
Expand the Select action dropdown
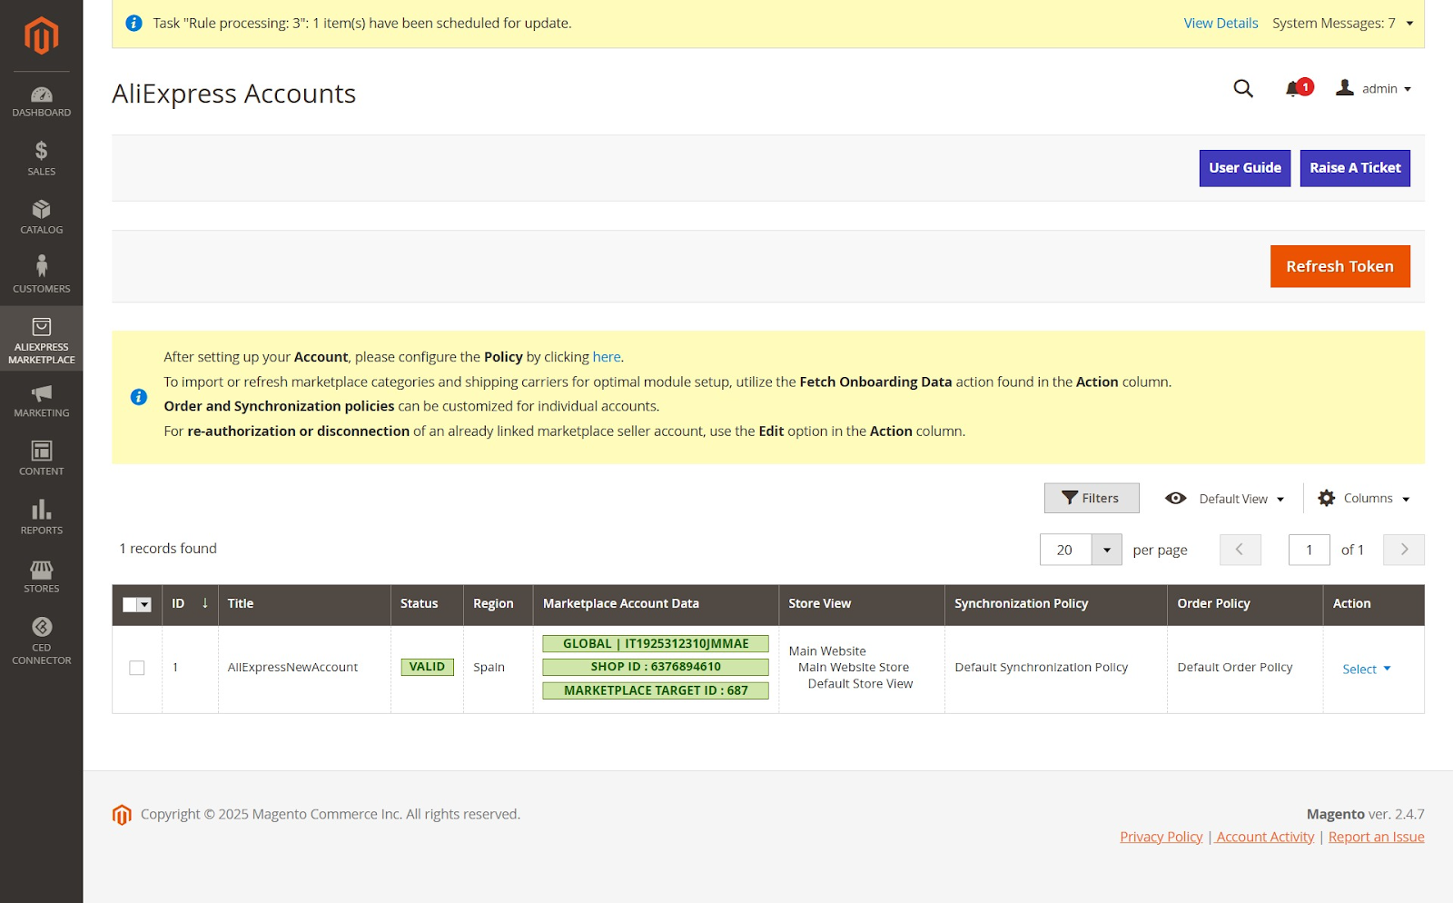pyautogui.click(x=1366, y=669)
